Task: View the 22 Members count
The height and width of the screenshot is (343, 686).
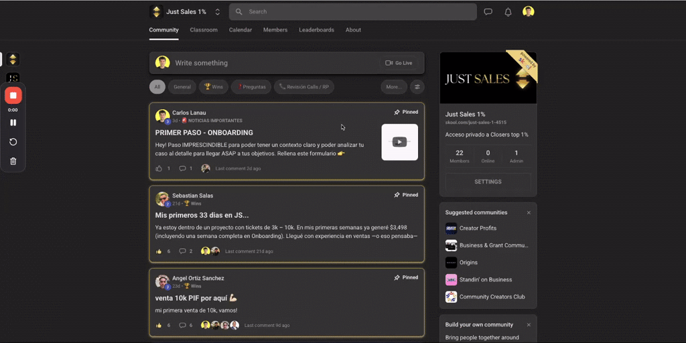Action: tap(460, 156)
